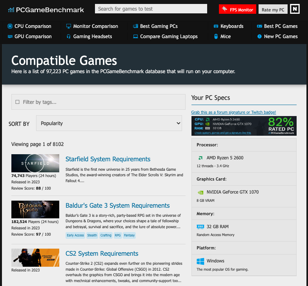Screen dimensions: 308x286
Task: Click the 'Compatible Games' heading
Action: click(64, 61)
